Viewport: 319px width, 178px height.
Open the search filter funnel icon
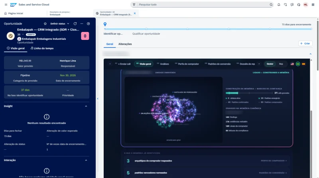(x=134, y=4)
